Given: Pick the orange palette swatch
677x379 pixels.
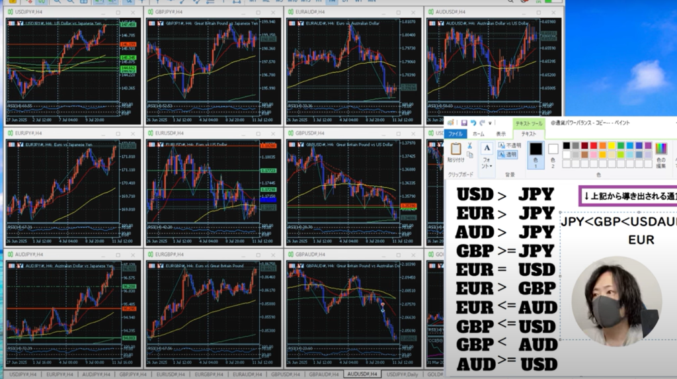Looking at the screenshot, I should pos(603,146).
